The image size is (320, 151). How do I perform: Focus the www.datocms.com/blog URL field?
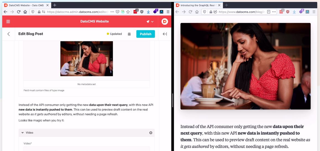pyautogui.click(x=242, y=12)
